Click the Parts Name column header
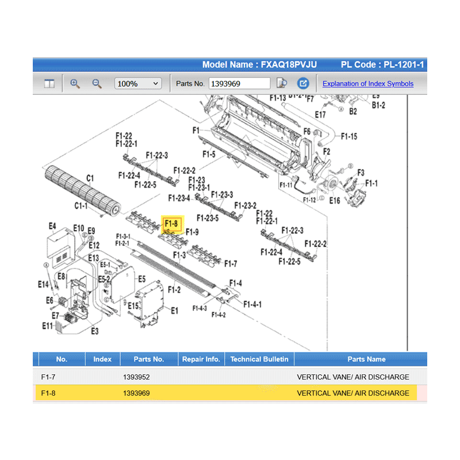The image size is (460, 460). pos(366,359)
